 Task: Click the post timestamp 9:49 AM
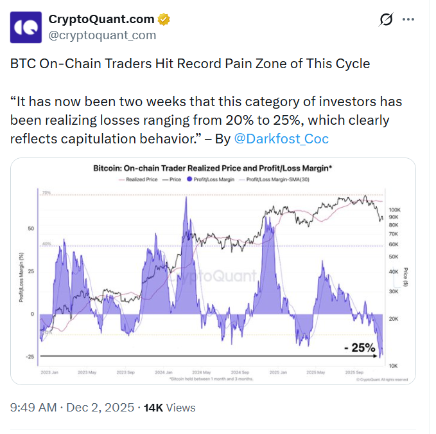click(x=34, y=408)
